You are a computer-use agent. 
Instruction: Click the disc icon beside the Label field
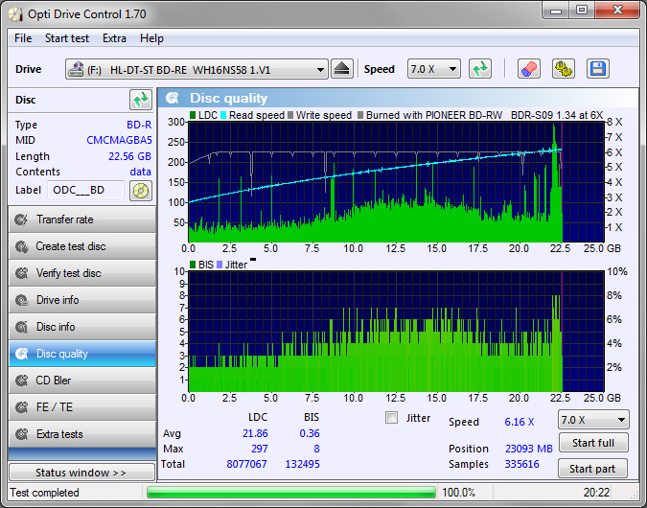141,190
